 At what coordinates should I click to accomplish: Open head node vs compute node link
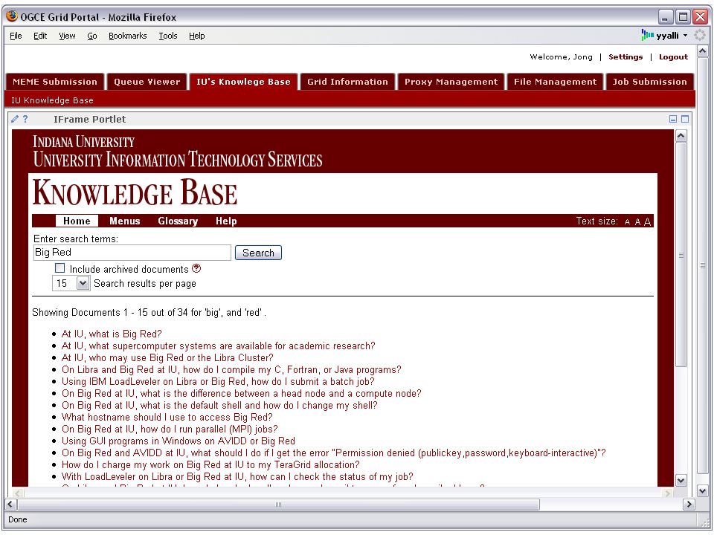point(241,393)
